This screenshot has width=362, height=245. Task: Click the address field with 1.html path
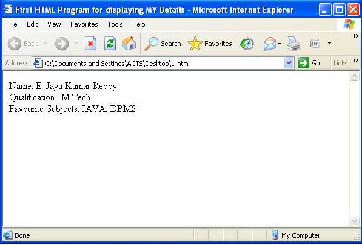coord(163,63)
